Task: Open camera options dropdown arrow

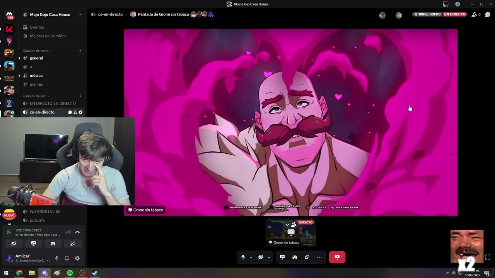Action: coord(269,257)
